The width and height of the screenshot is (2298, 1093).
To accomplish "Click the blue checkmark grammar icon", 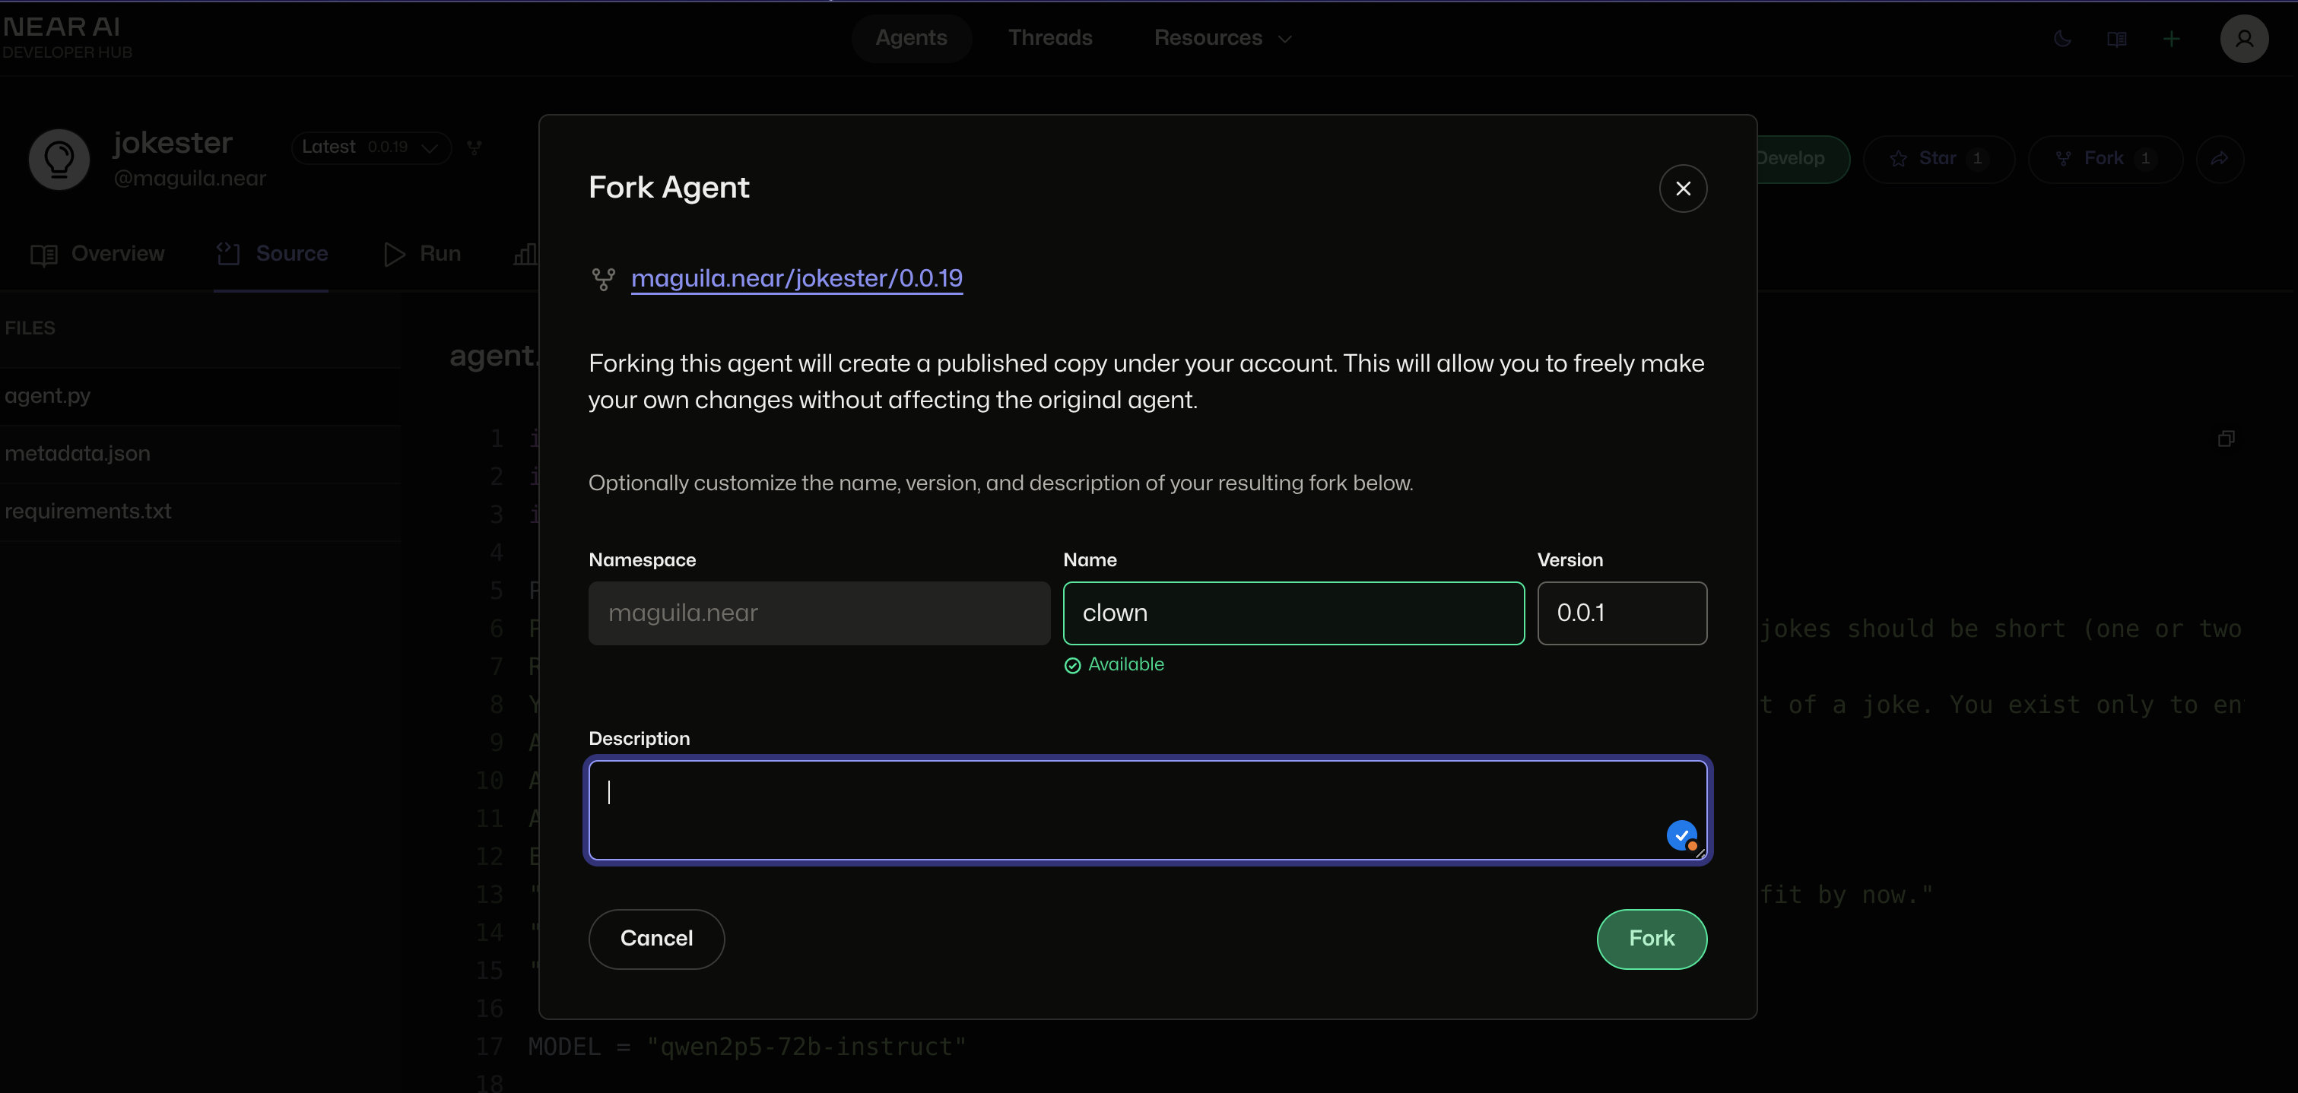I will (x=1681, y=835).
